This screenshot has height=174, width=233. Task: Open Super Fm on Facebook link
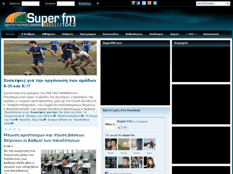pyautogui.click(x=132, y=121)
